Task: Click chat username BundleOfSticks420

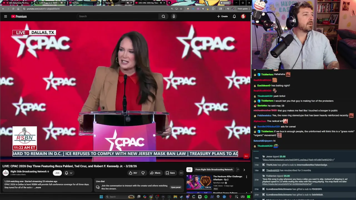Action: [x=268, y=127]
